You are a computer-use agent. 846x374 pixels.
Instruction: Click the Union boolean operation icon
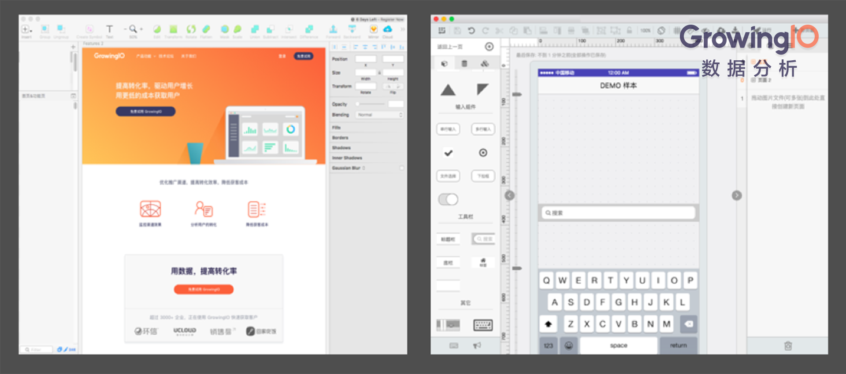pyautogui.click(x=255, y=29)
